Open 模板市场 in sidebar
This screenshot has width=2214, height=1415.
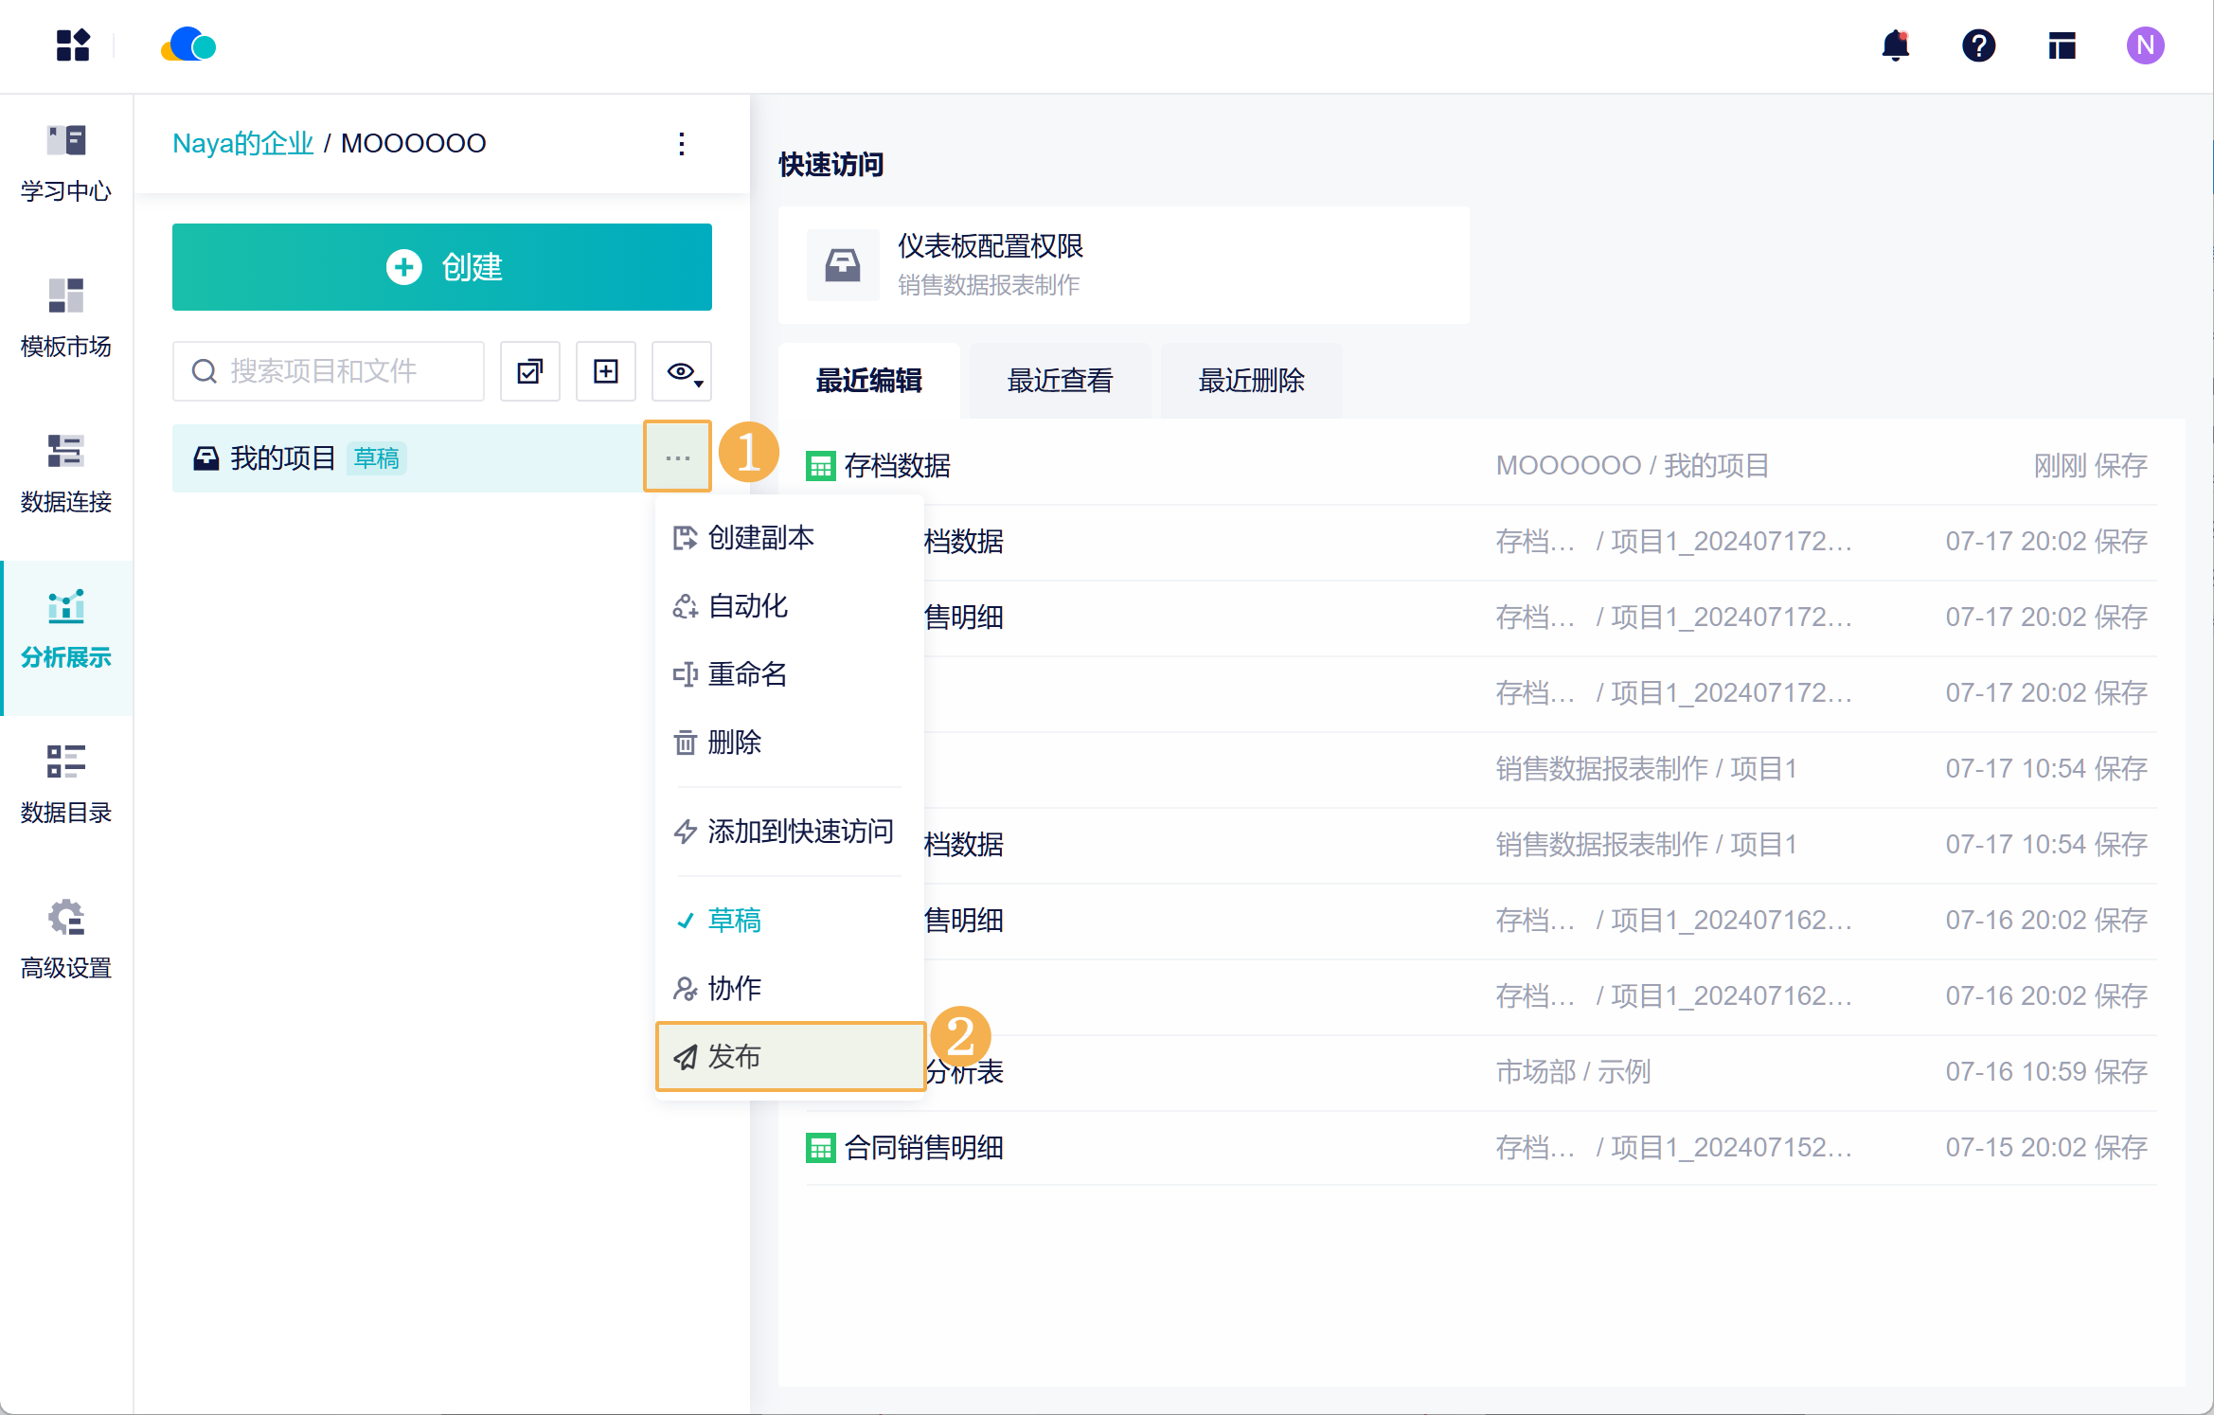[x=66, y=319]
